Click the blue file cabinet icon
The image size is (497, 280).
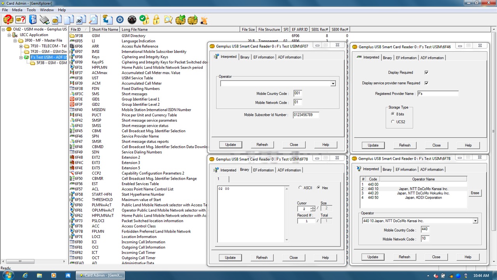pos(33,19)
